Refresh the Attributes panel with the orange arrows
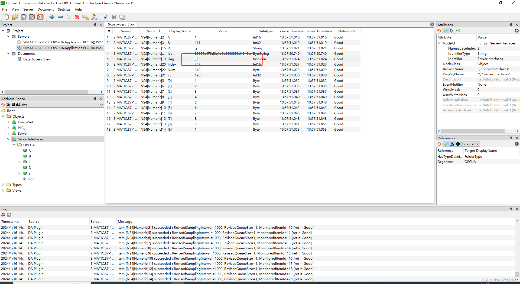 [439, 31]
